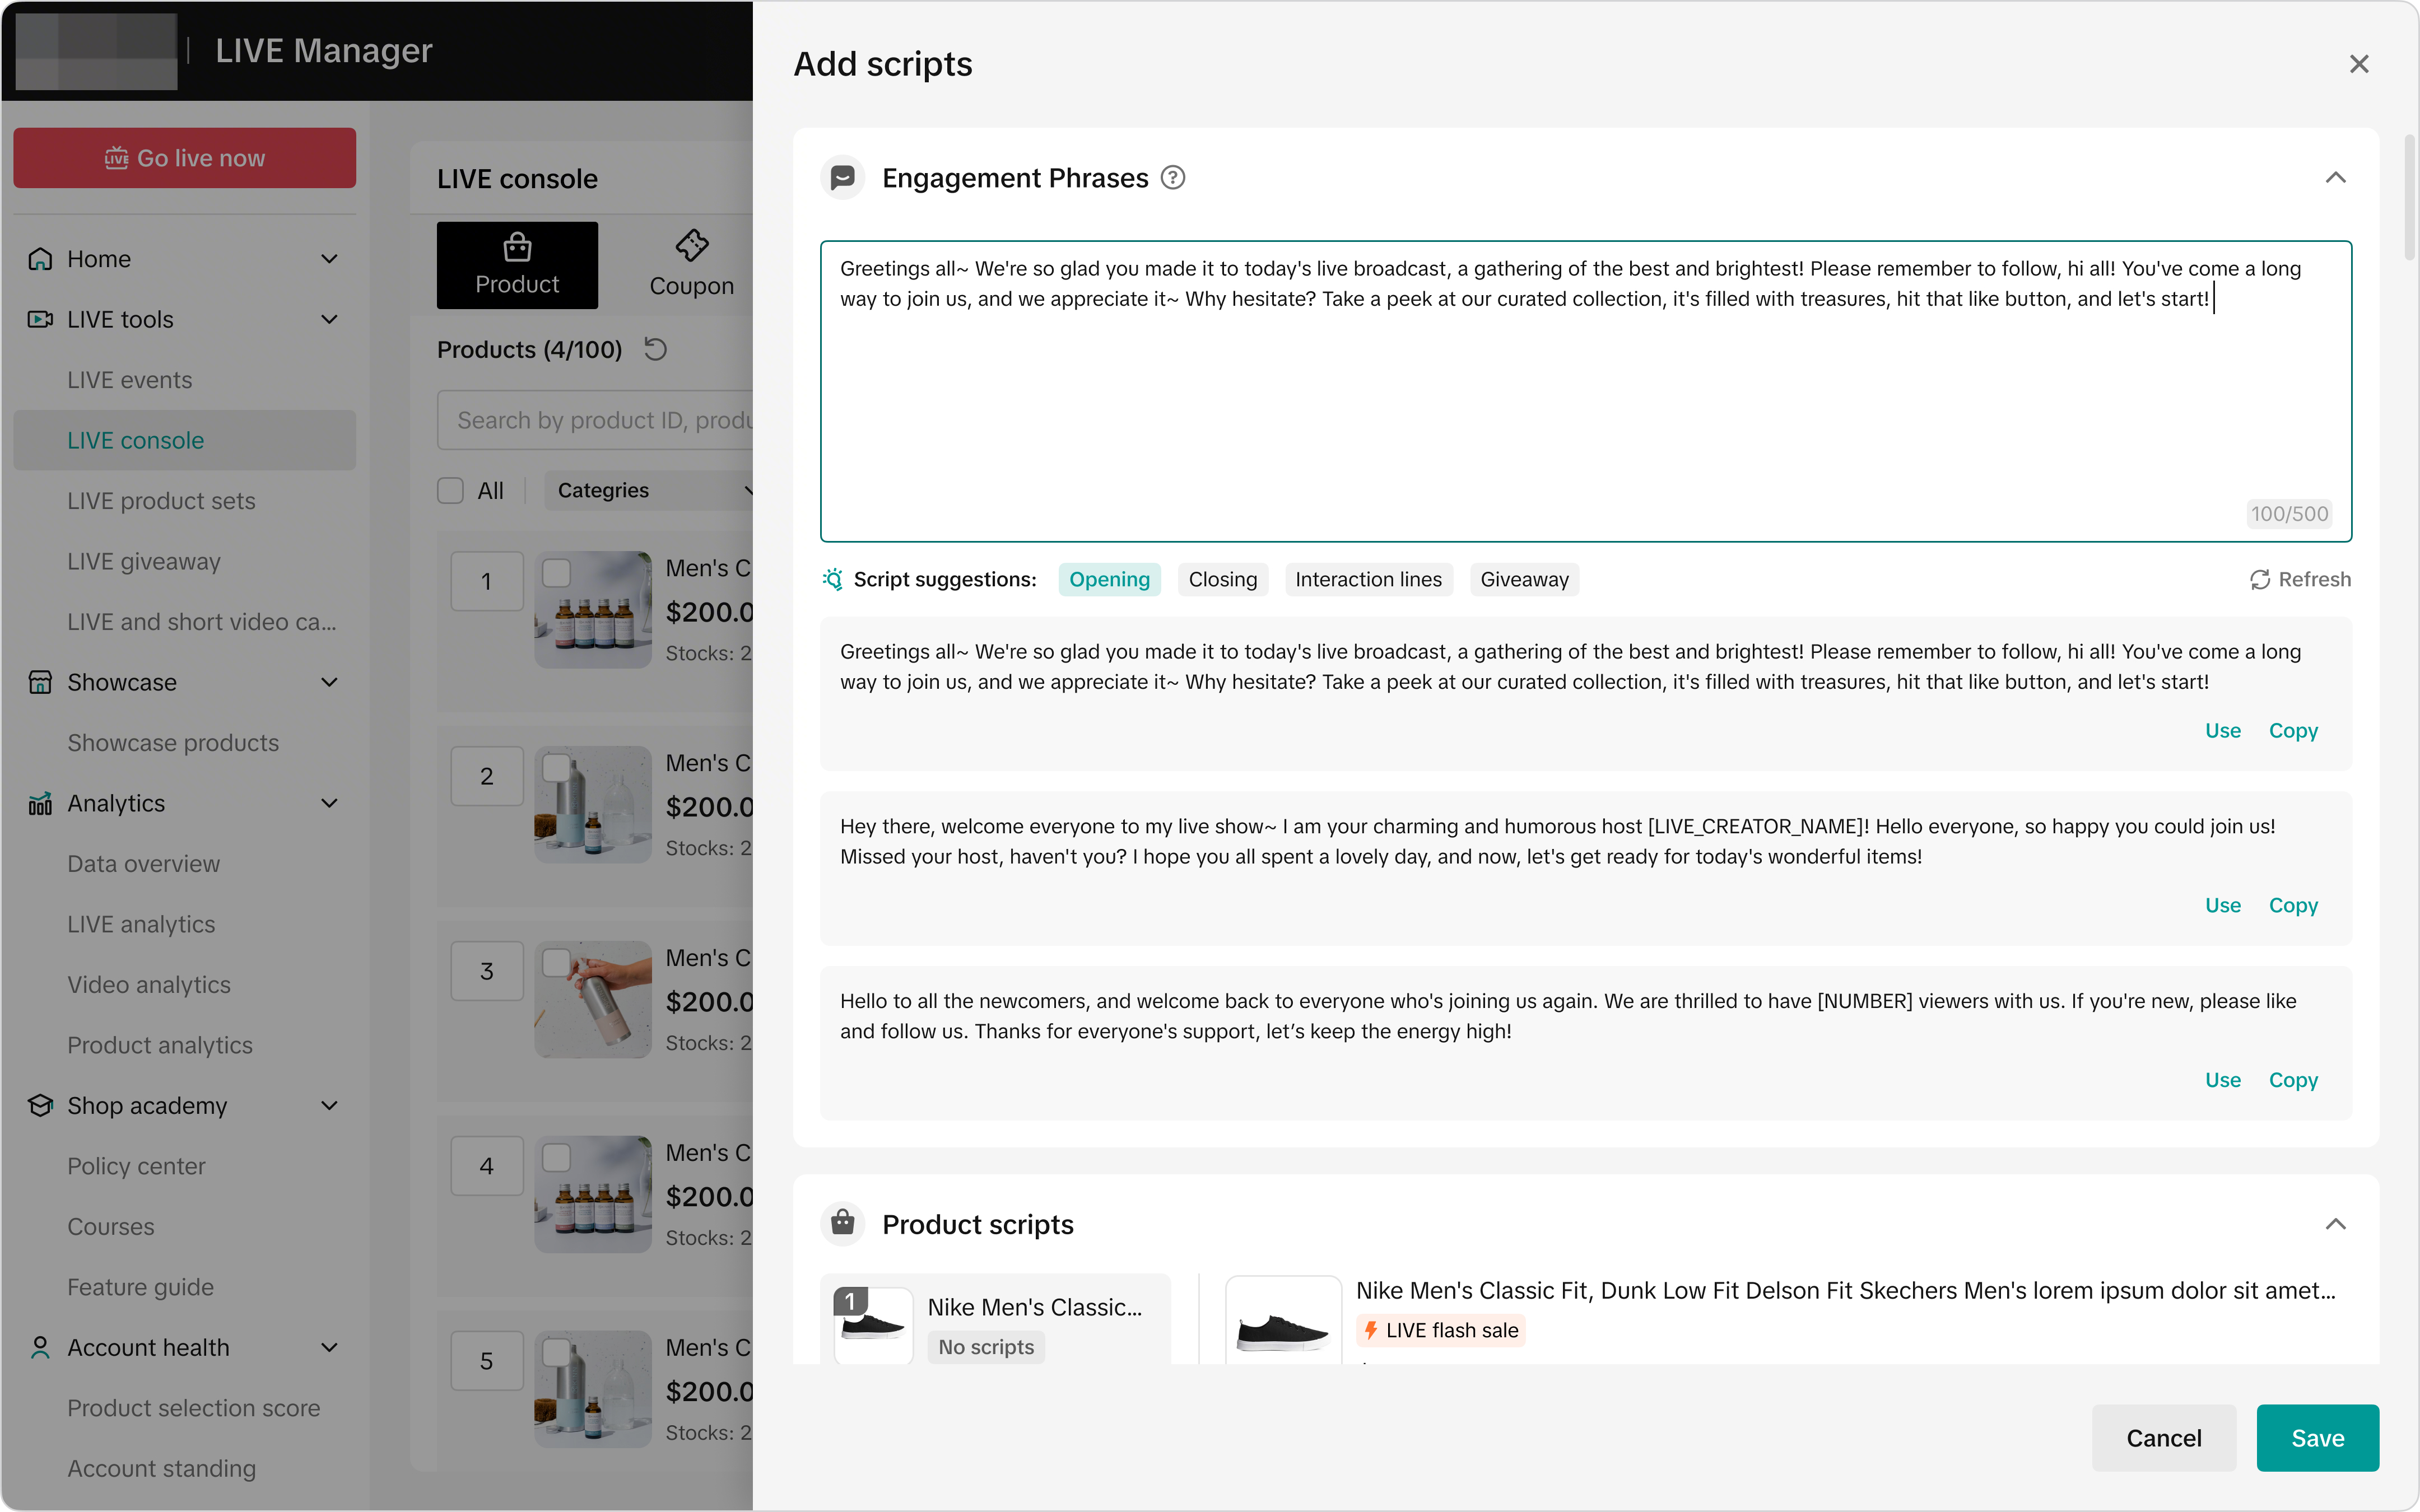Tick the All products checkbox

pos(450,490)
